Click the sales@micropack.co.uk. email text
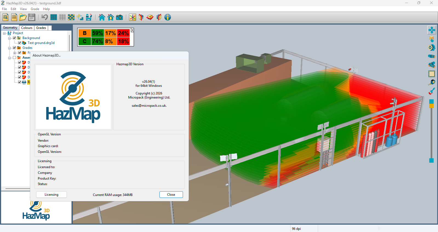The width and height of the screenshot is (438, 232). tap(149, 106)
